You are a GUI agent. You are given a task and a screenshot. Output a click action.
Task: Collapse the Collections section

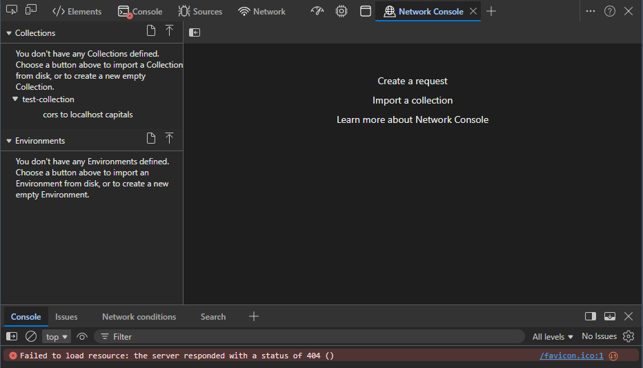pyautogui.click(x=8, y=33)
